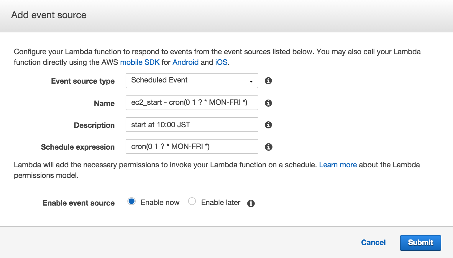
Task: Follow the Learn more permissions link
Action: click(338, 165)
